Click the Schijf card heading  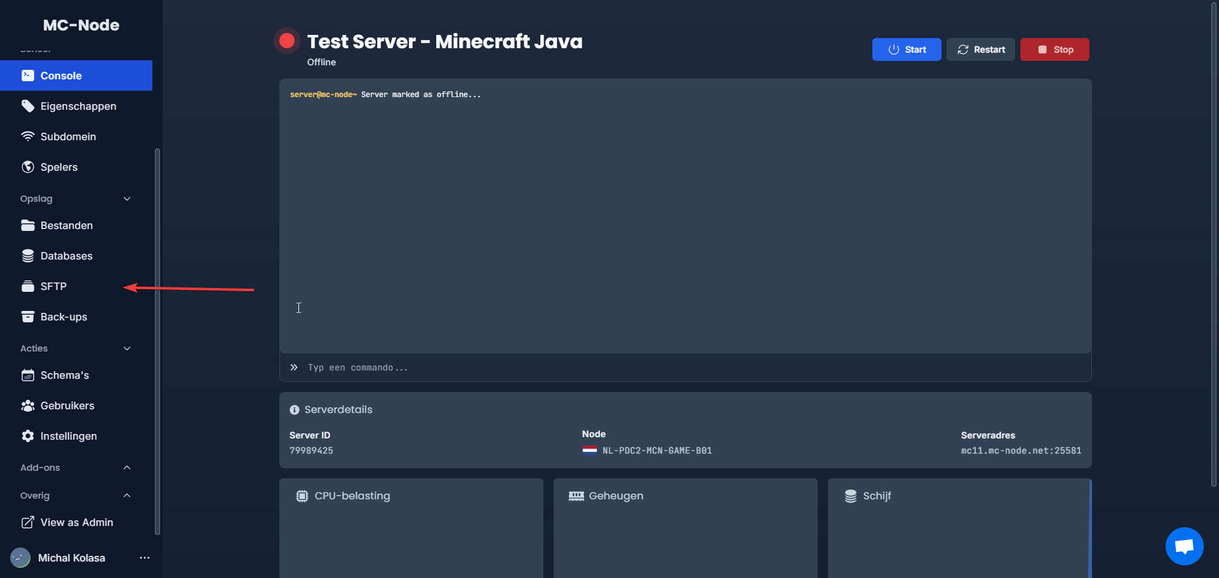tap(877, 496)
